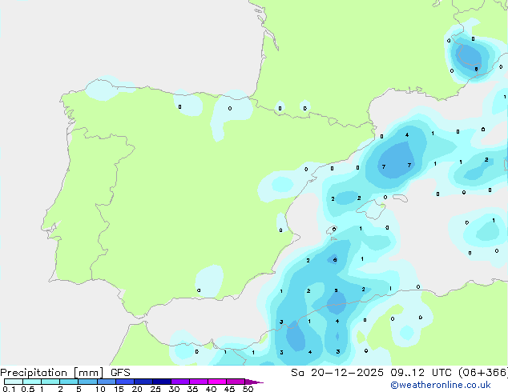Screen dimensions: 508x392
Task: Pick the legend swatch between 5 and 10
Action: [x=87, y=382]
